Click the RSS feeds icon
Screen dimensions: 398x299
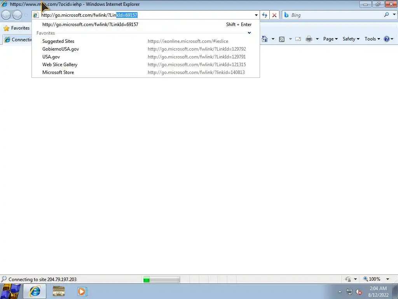[x=282, y=39]
